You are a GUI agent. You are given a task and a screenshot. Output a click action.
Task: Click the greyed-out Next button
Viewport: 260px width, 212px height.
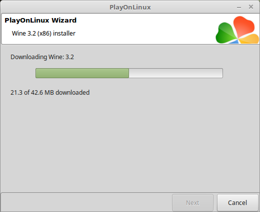tap(192, 202)
